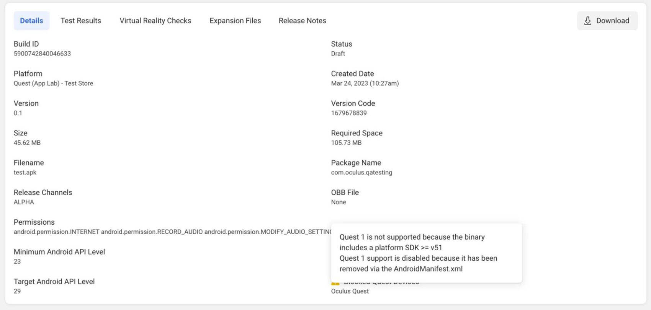Click the Required Space value 105.73 MB

point(346,143)
